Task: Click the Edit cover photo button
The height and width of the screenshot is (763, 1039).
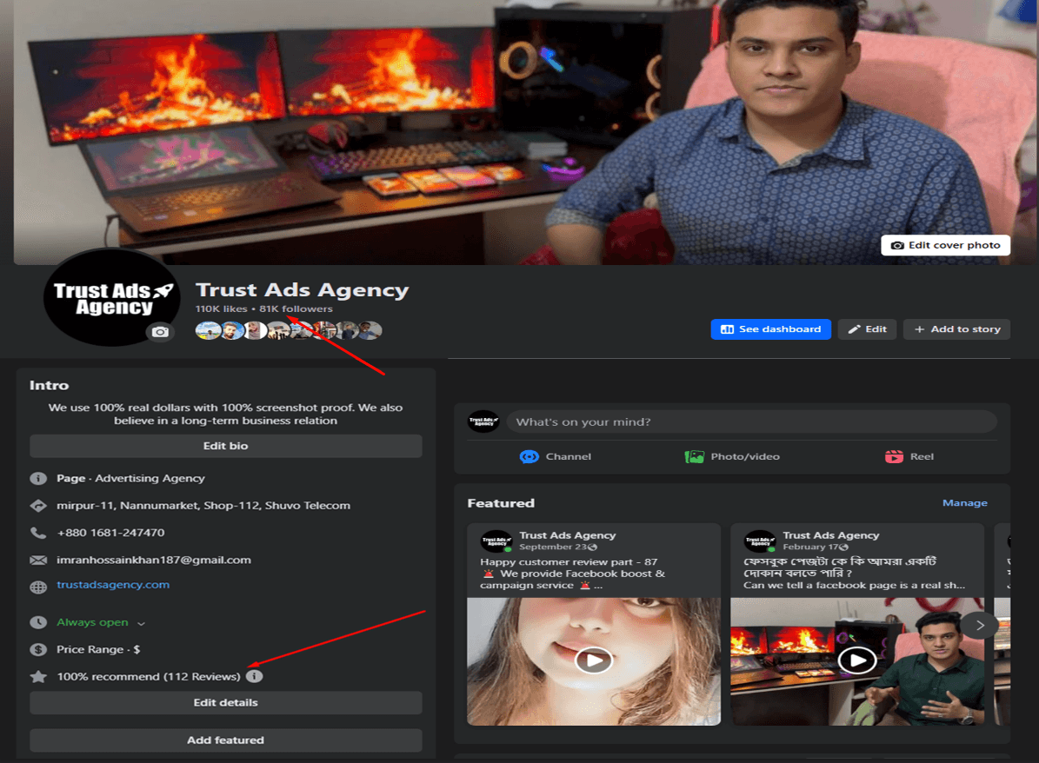Action: tap(946, 245)
